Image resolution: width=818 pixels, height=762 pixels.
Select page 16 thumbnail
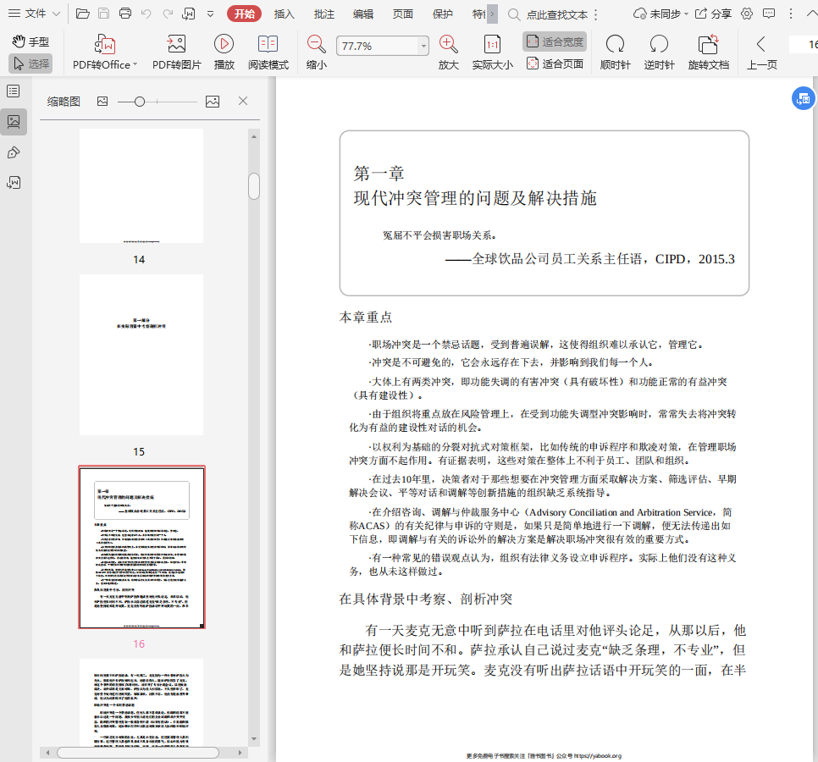tap(141, 547)
